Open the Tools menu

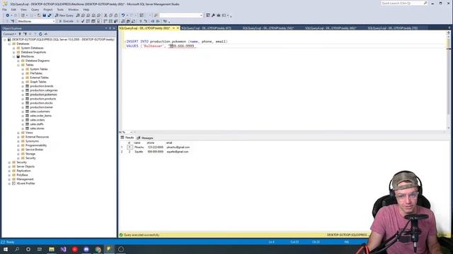click(x=60, y=9)
